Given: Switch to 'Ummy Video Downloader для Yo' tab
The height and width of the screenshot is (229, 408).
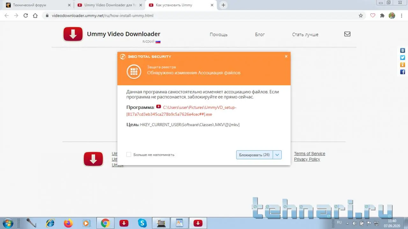Looking at the screenshot, I should click(109, 5).
